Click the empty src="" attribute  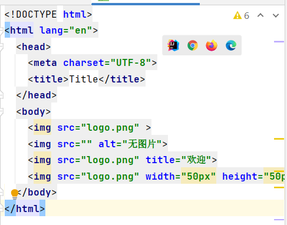(75, 144)
